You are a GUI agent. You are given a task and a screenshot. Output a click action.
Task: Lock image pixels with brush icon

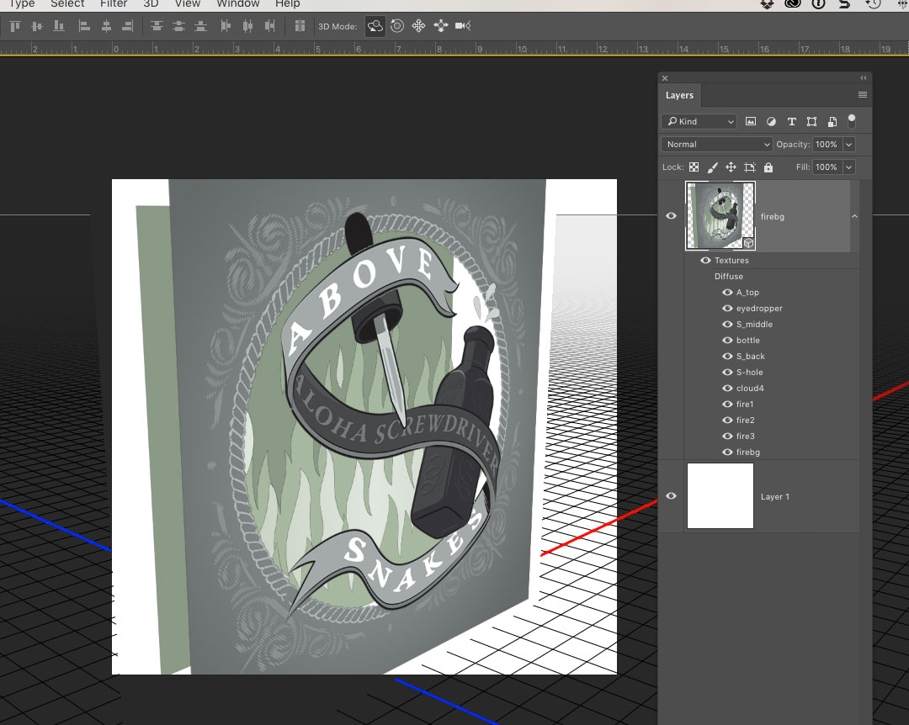coord(713,167)
